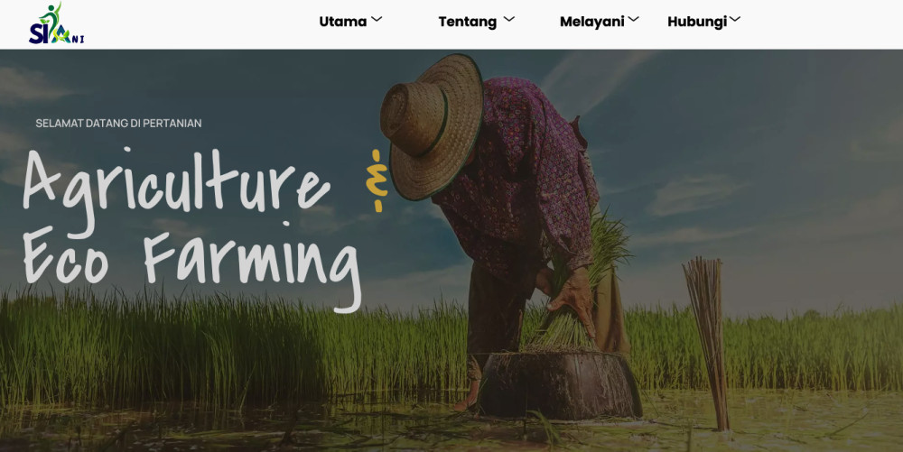Click the 'Eco Farming' heading text
This screenshot has height=452, width=903.
coord(191,263)
